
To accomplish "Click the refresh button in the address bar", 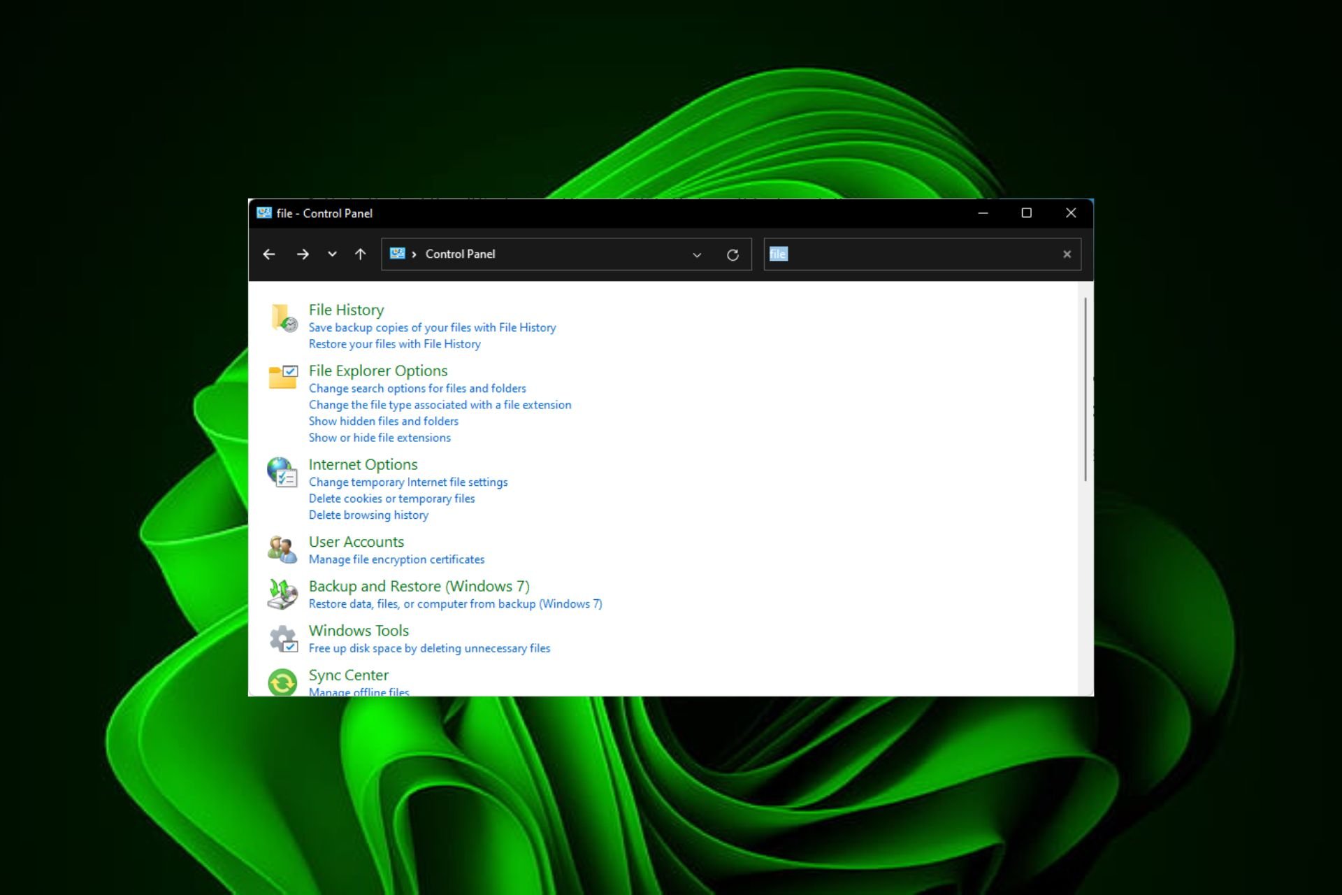I will (733, 255).
